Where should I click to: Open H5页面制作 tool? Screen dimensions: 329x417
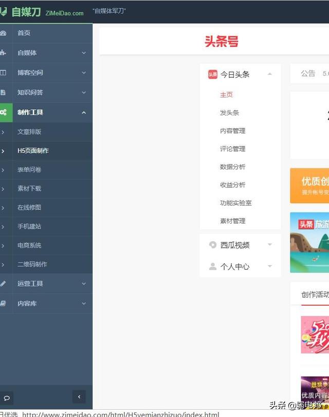[33, 150]
